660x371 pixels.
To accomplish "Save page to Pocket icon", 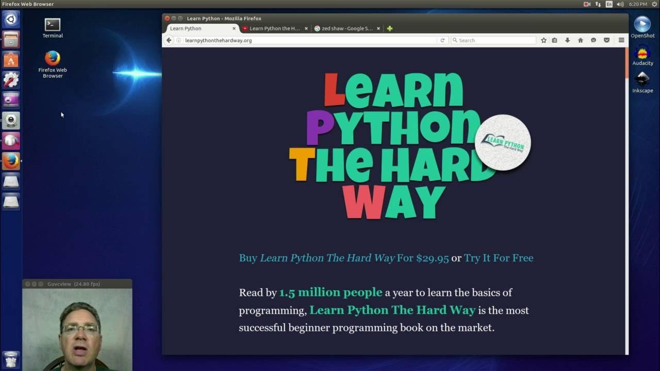I will tap(606, 40).
